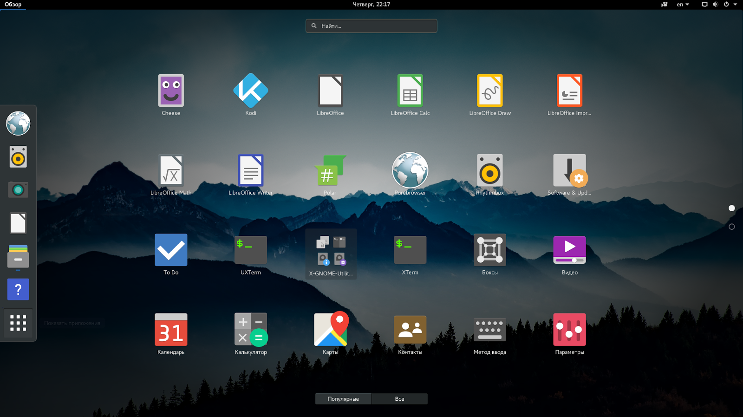Go to the second app page indicator dot
743x417 pixels.
(732, 227)
